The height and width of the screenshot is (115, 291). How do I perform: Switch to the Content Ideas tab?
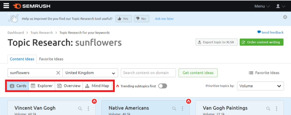(22, 59)
